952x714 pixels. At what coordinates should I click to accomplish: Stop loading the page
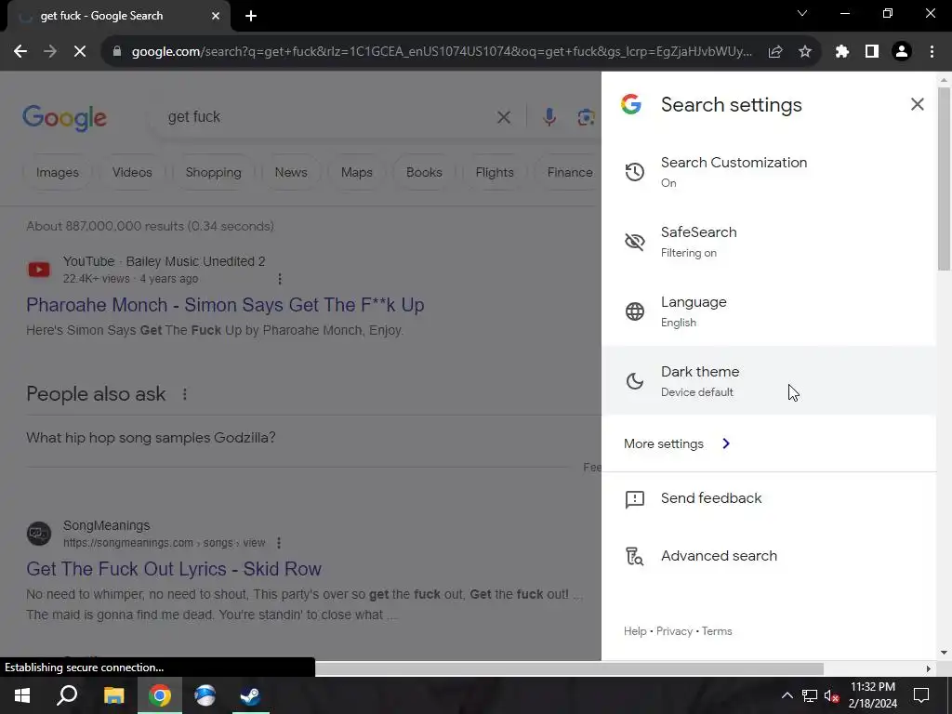point(80,52)
